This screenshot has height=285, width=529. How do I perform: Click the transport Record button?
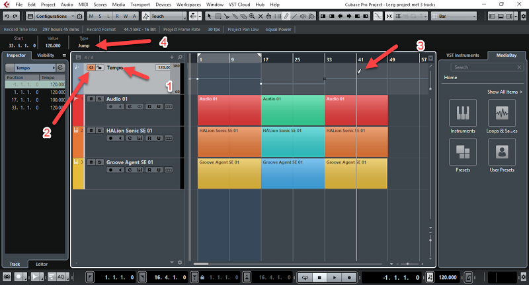tap(349, 277)
